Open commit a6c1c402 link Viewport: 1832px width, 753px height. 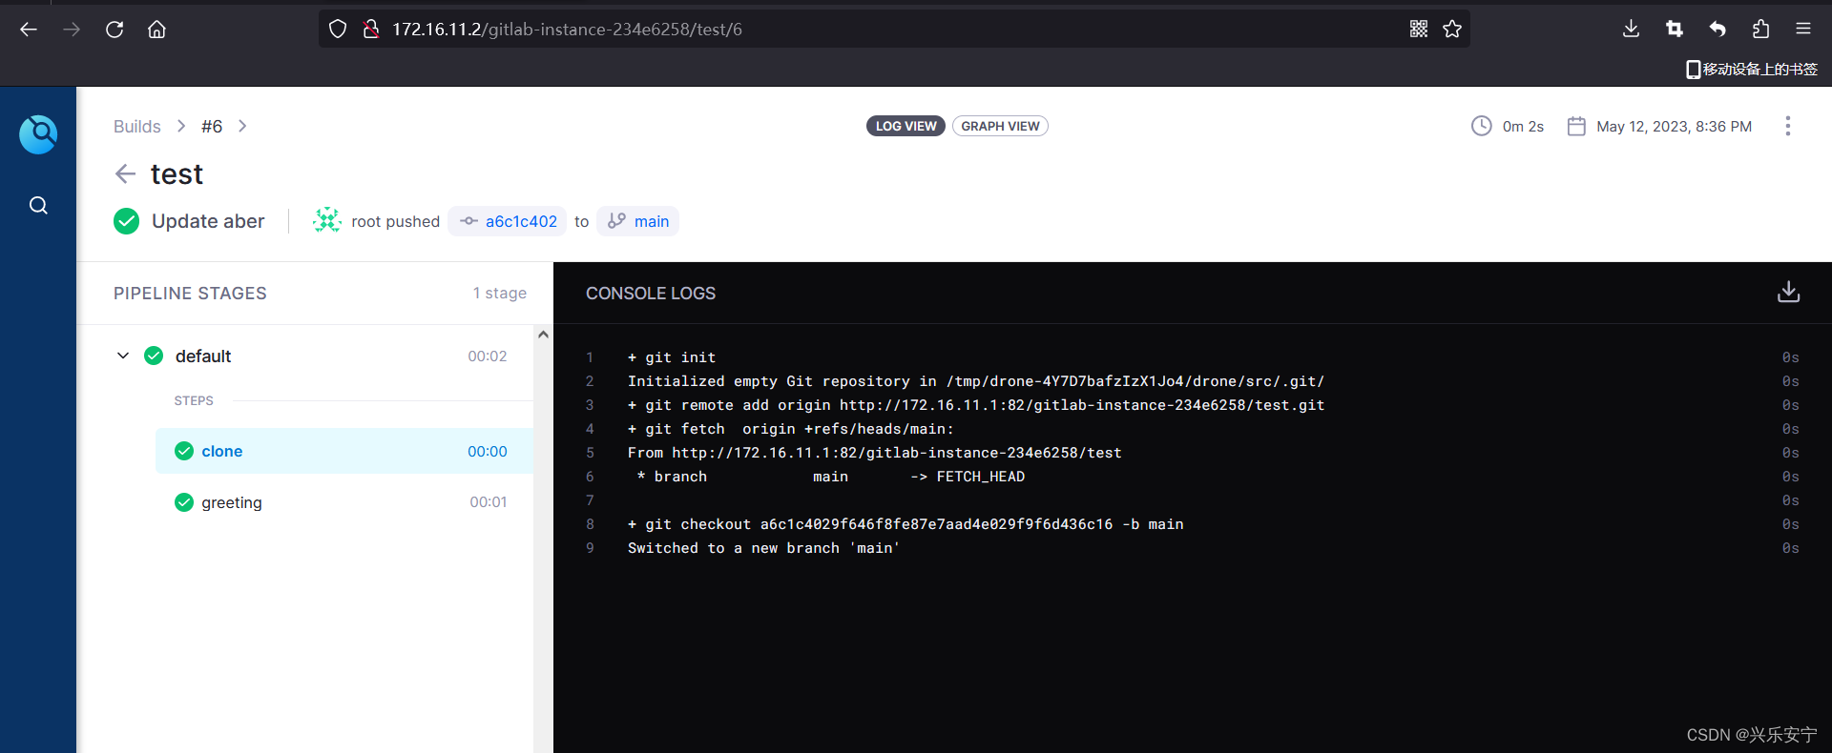508,221
